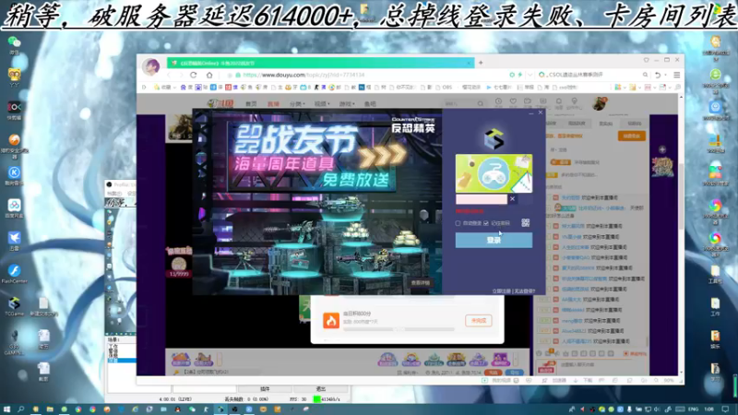Open the 百度网盘 desktop icon
738x415 pixels.
coord(14,208)
